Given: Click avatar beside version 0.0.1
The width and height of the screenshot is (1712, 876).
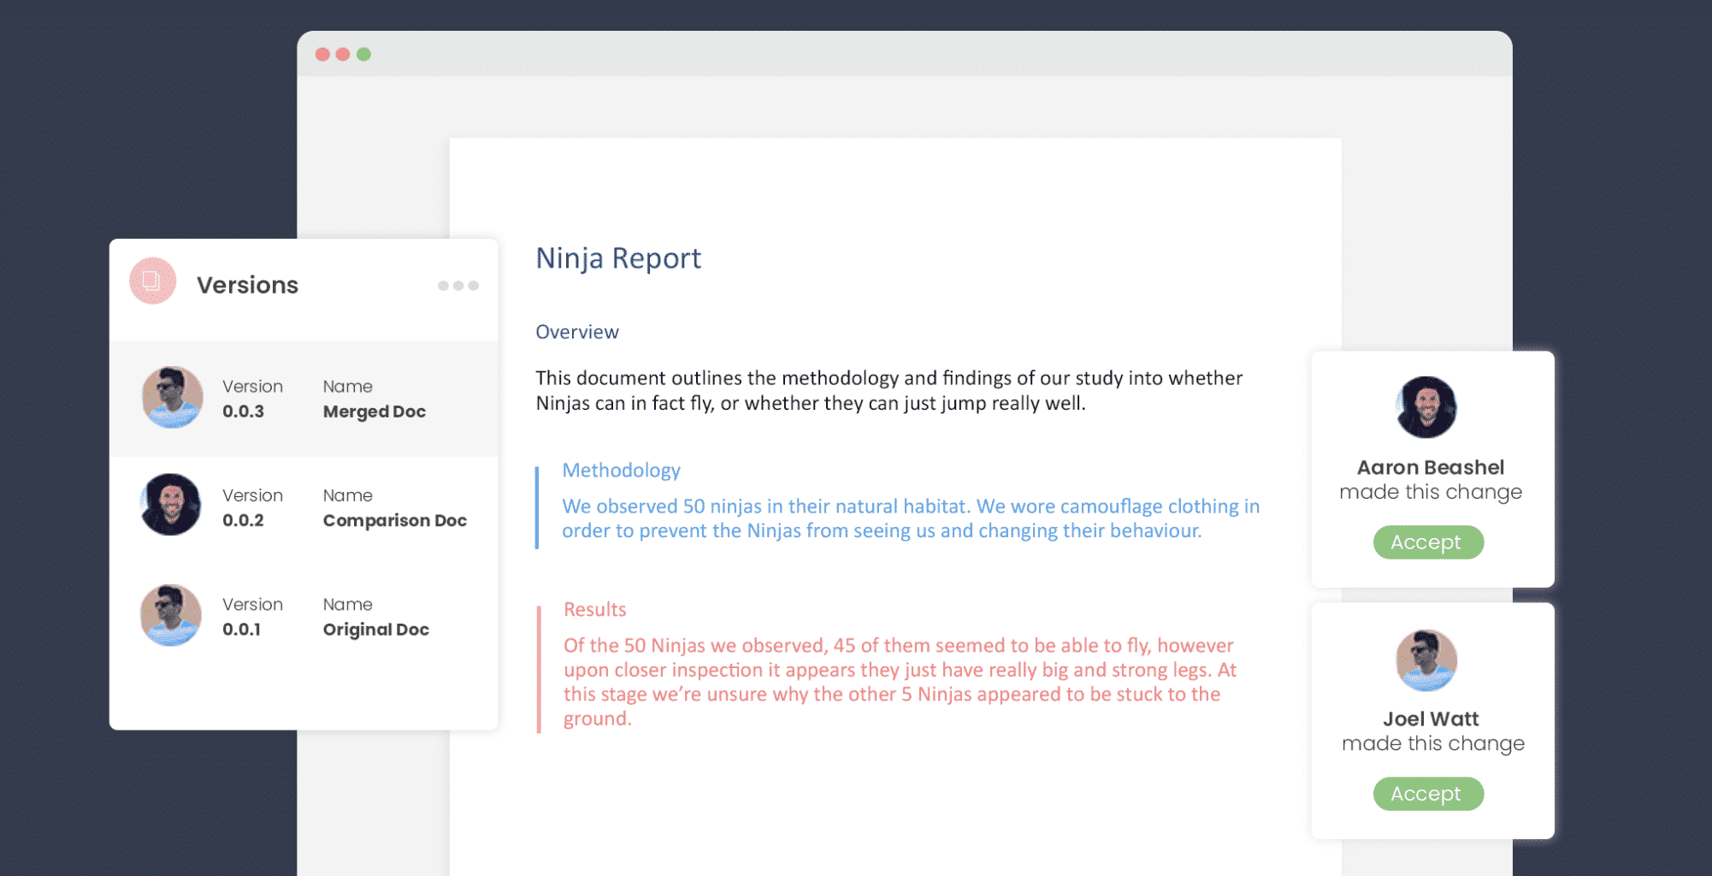Looking at the screenshot, I should (x=171, y=615).
